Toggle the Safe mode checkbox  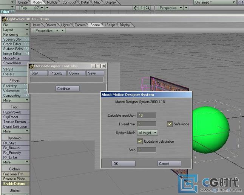pyautogui.click(x=170, y=124)
